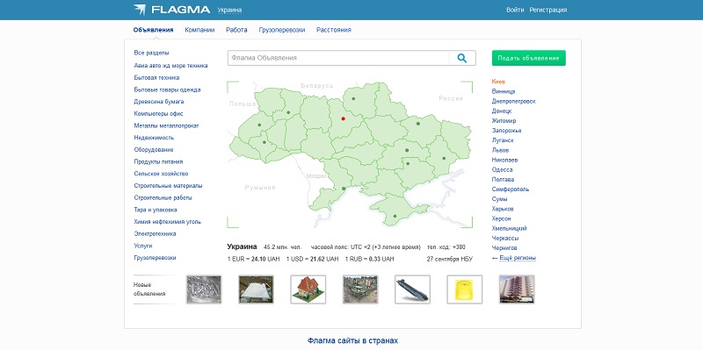Select the Сумы region link
Viewport: 703px width, 350px height.
[x=499, y=199]
